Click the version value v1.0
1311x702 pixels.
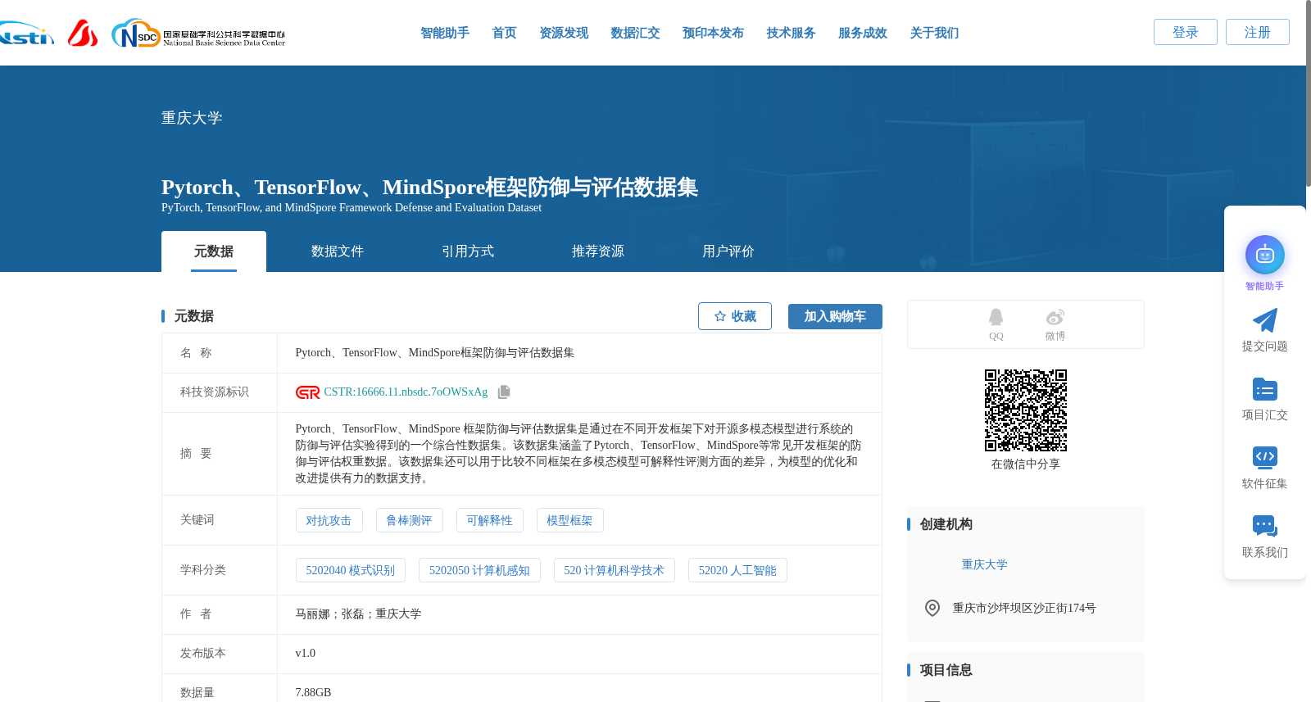click(305, 654)
